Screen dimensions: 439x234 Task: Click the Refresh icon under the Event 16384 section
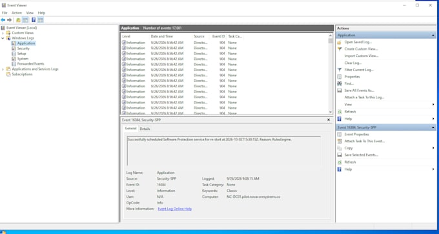[x=340, y=162]
